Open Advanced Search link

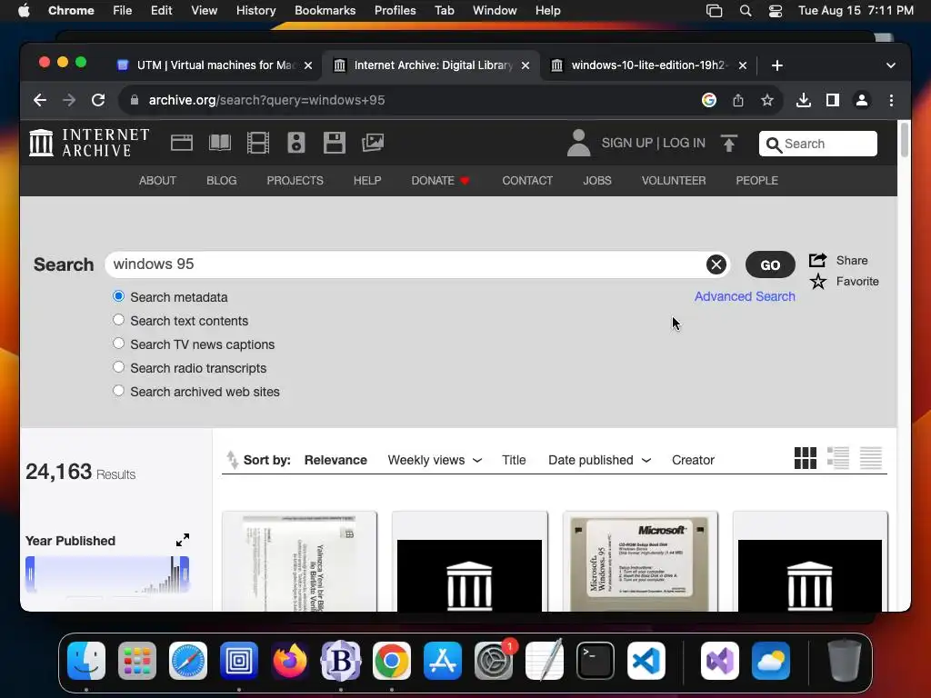(x=745, y=296)
